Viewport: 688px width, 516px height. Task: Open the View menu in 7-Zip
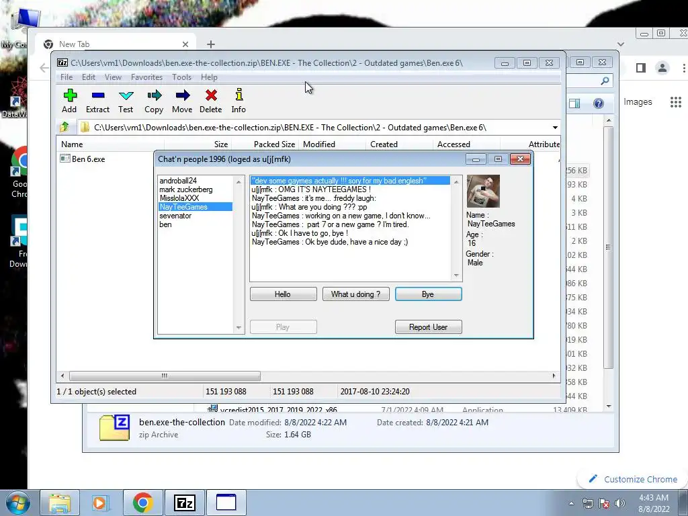[x=113, y=77]
